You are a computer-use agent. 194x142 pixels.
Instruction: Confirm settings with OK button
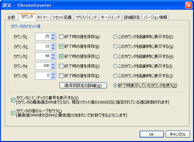click(152, 134)
